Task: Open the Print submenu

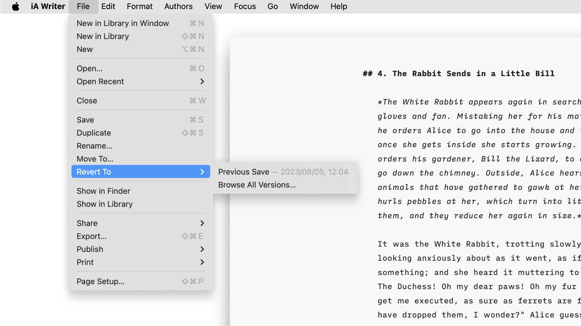Action: (x=140, y=262)
